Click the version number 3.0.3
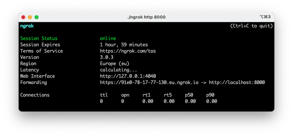Screen dimensions: 293x136 point(107,57)
